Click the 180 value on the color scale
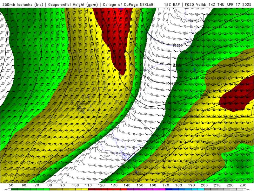254x191 pixels. click(178, 185)
